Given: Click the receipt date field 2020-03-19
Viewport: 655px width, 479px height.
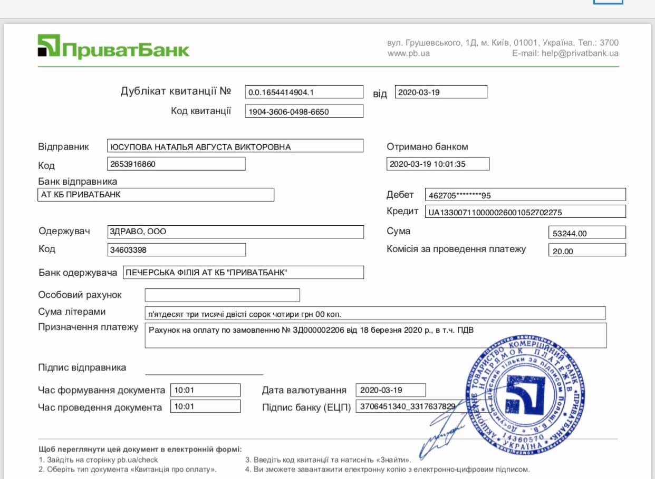Looking at the screenshot, I should [x=441, y=92].
